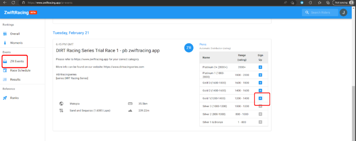
Task: Click the dirtracingseries.com website line
Action: (x=100, y=67)
